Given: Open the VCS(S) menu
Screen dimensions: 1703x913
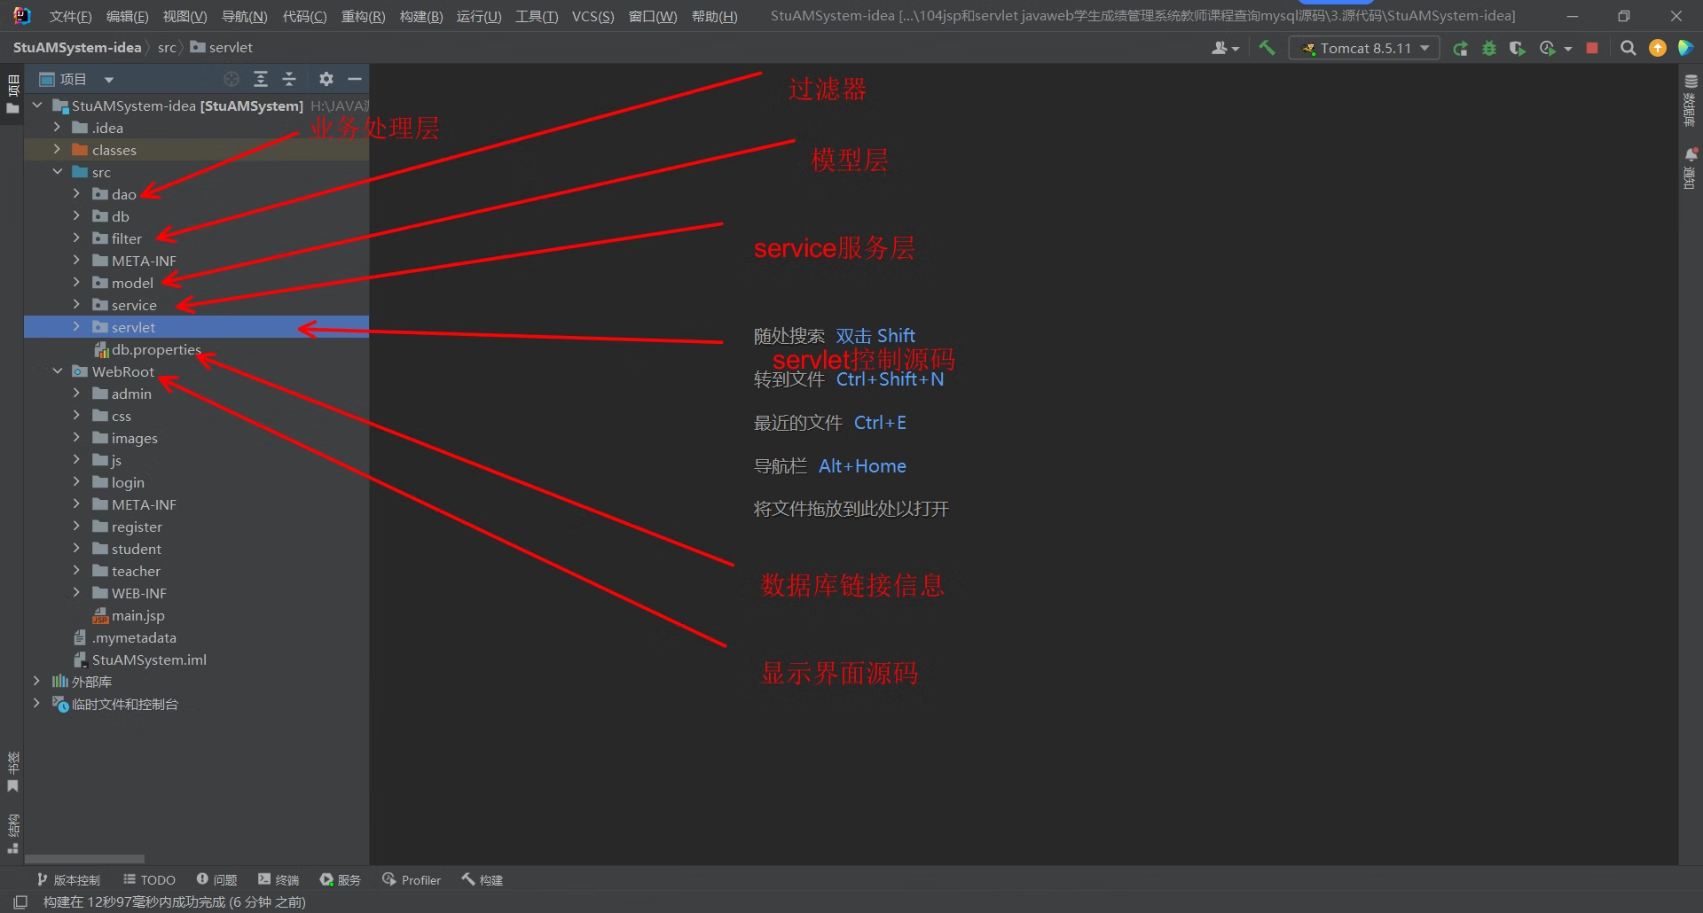Looking at the screenshot, I should [593, 16].
